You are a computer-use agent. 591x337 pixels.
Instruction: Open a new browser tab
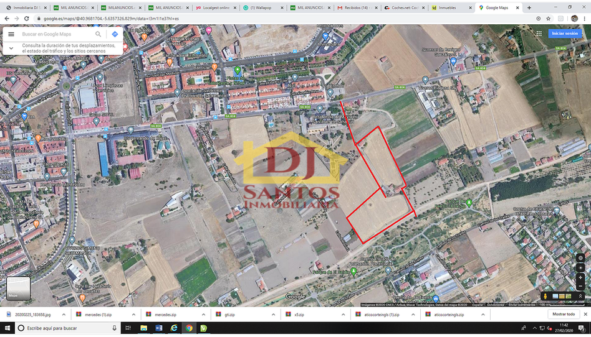529,8
